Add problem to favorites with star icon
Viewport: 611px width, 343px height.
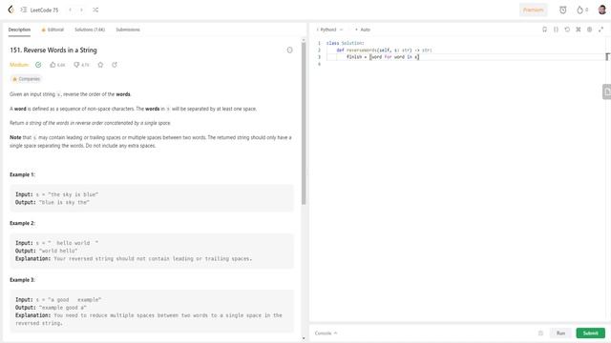click(100, 65)
